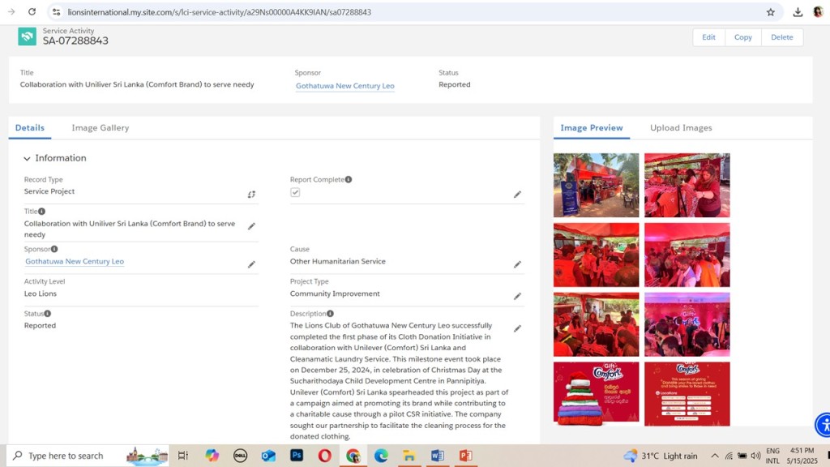Click the Chrome taskbar icon
The height and width of the screenshot is (467, 830).
[353, 456]
